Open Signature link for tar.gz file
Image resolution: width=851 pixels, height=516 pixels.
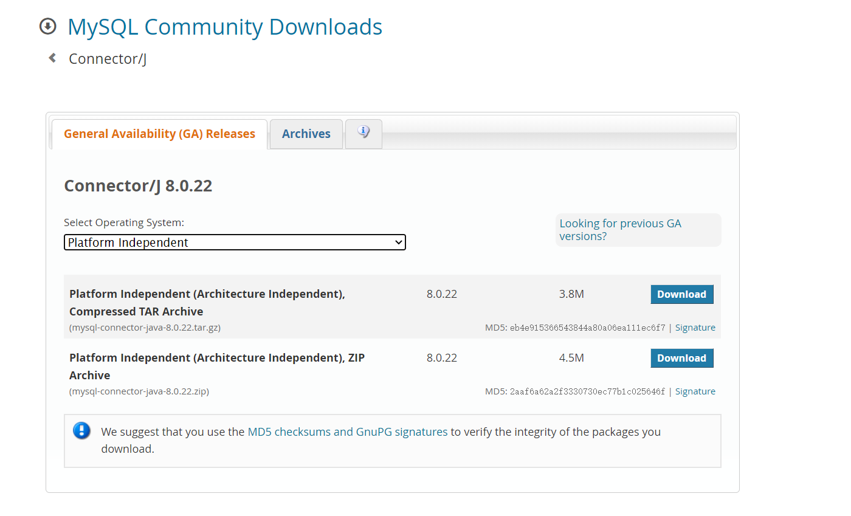tap(695, 328)
